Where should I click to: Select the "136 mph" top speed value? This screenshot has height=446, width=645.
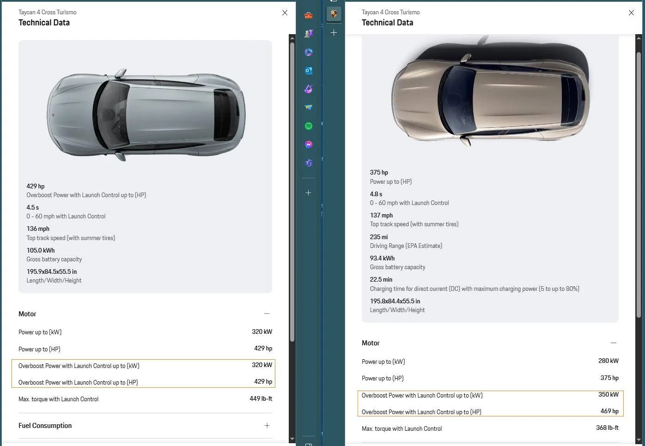coord(38,229)
